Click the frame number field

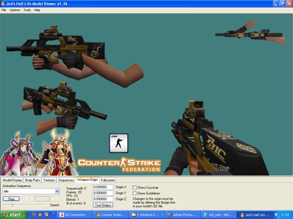[42, 199]
